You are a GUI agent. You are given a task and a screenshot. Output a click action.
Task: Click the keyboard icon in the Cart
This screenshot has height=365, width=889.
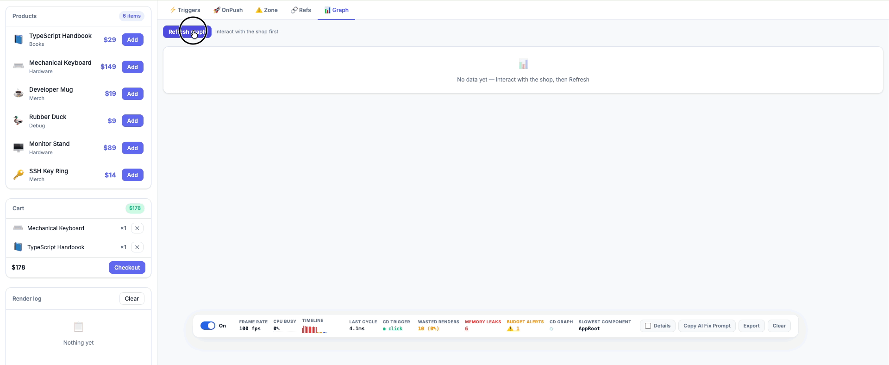[x=18, y=228]
